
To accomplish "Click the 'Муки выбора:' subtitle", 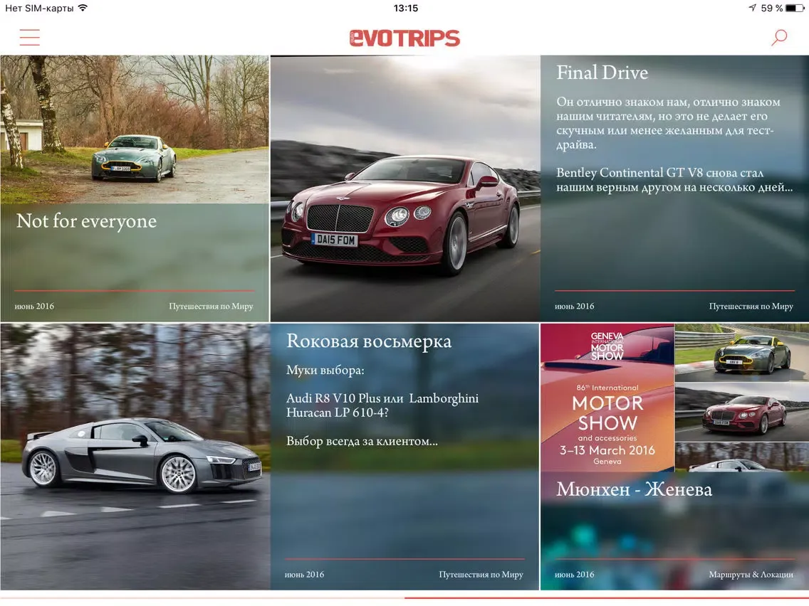I will pos(325,370).
